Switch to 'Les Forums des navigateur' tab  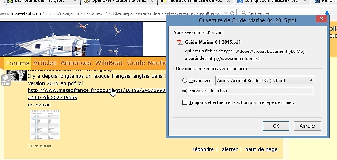42,1
